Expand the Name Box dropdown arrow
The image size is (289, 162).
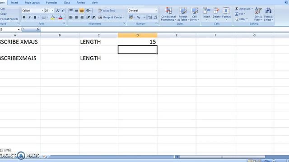pyautogui.click(x=19, y=29)
